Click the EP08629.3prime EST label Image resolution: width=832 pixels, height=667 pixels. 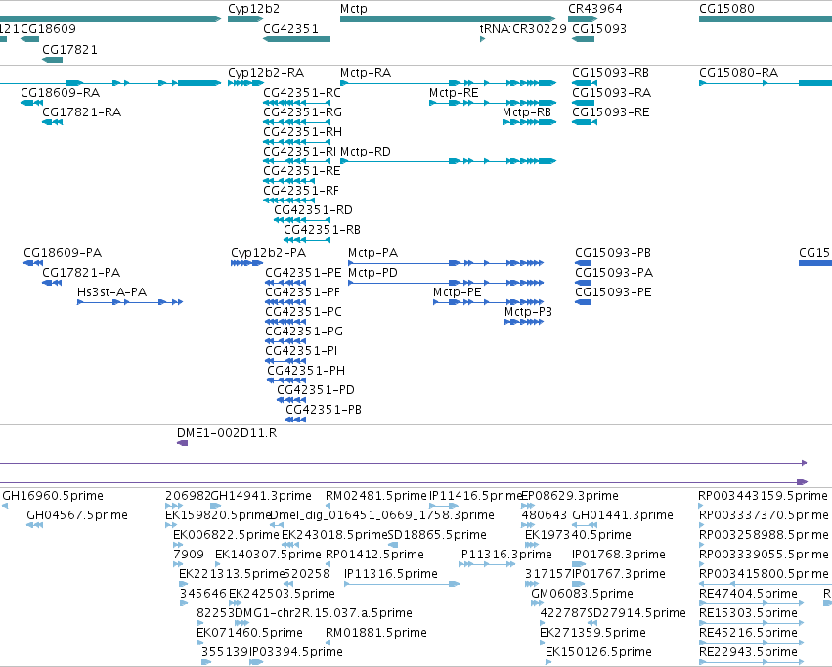tap(570, 496)
